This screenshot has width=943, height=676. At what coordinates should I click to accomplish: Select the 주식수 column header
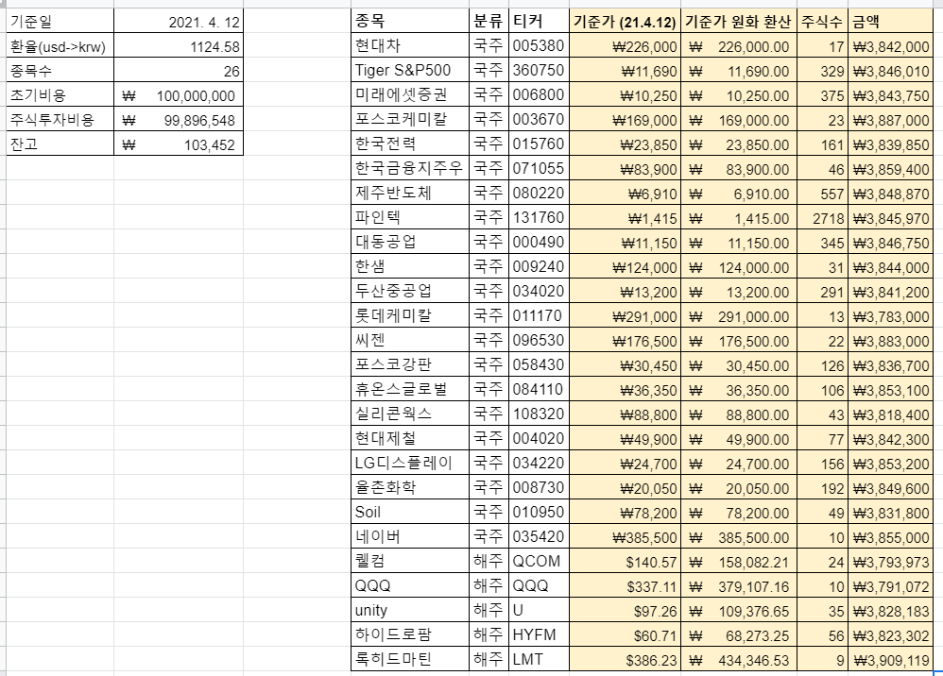[x=822, y=22]
